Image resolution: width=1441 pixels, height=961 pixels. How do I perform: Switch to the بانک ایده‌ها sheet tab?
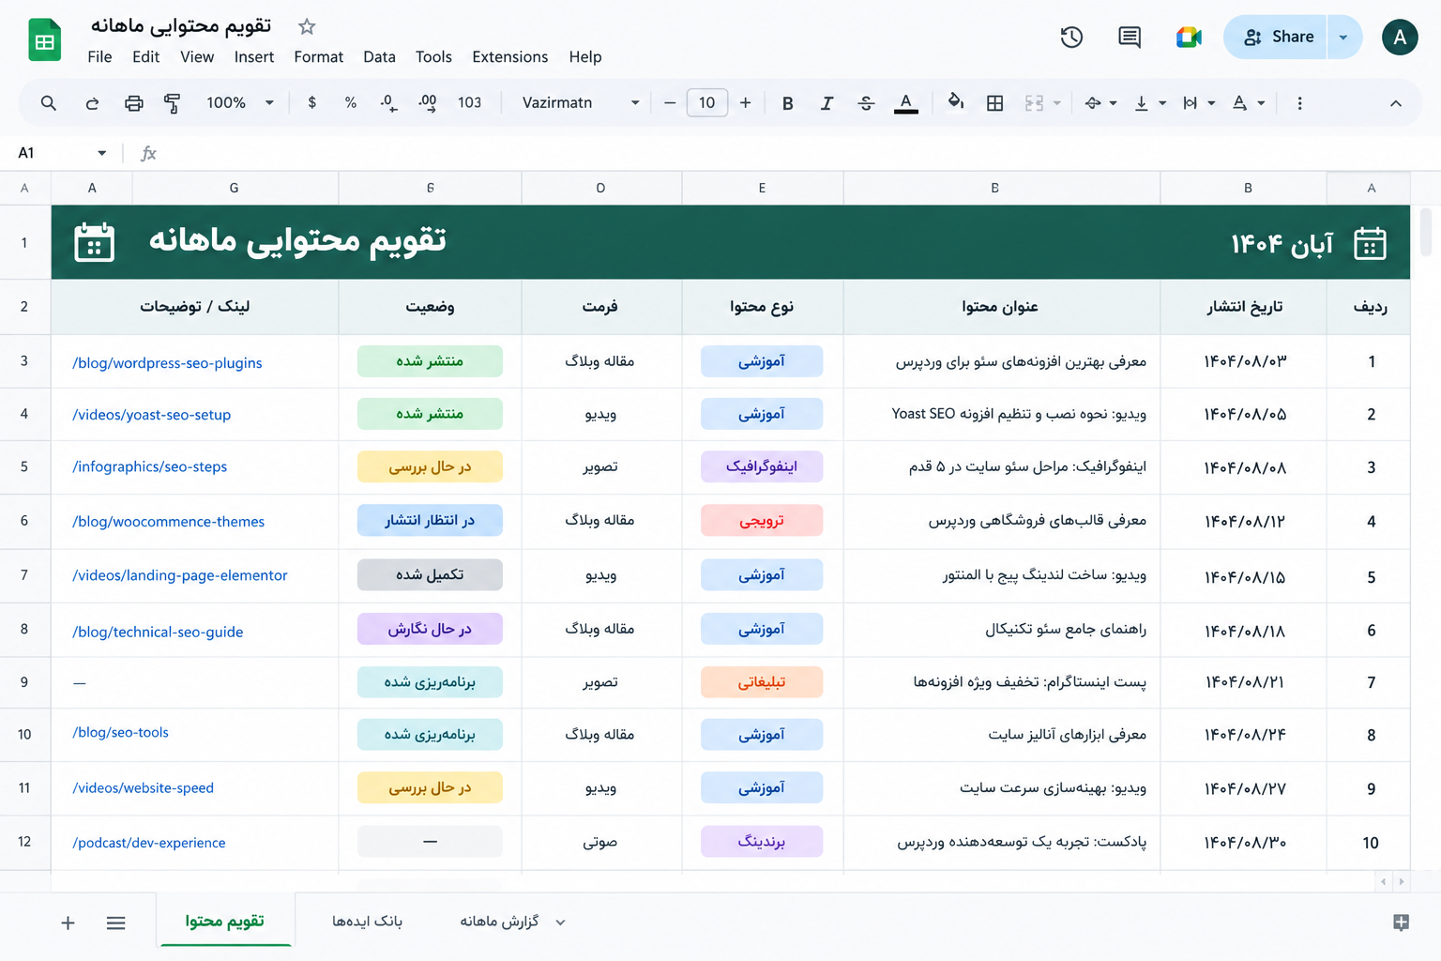[367, 922]
